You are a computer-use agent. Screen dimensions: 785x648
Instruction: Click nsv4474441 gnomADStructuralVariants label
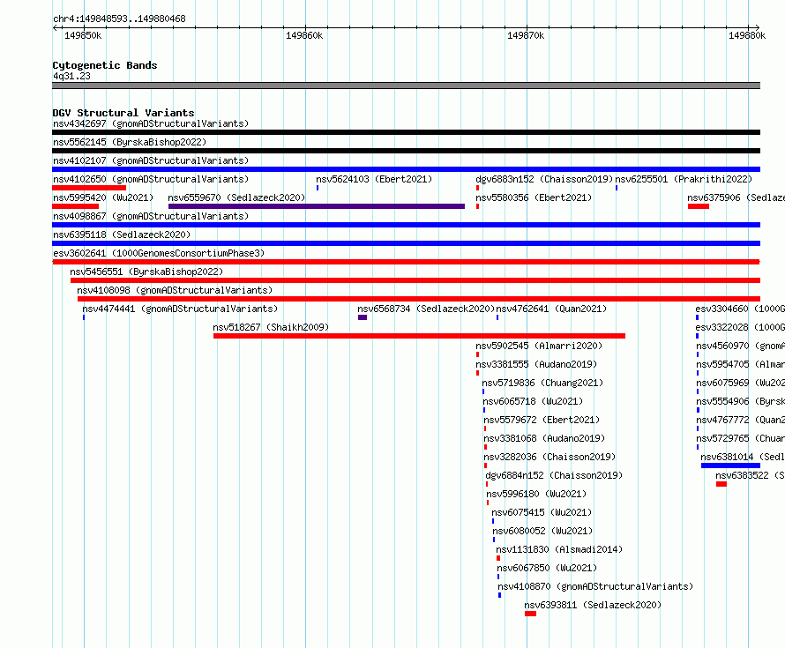pos(180,309)
